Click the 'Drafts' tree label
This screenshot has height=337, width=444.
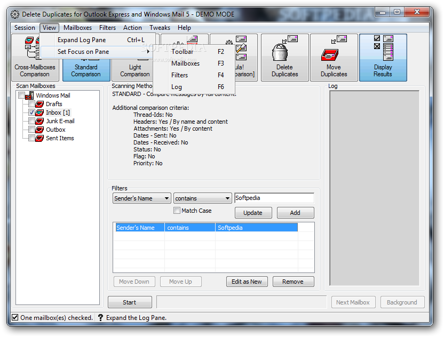pos(54,104)
